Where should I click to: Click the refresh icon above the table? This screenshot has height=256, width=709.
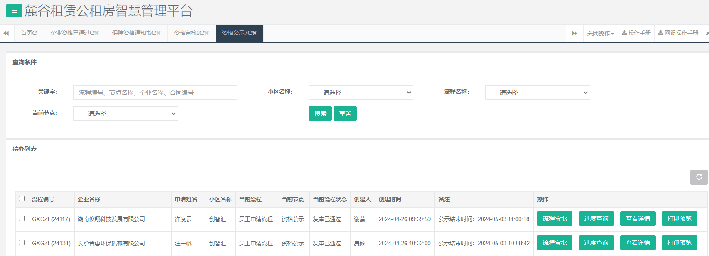point(699,177)
